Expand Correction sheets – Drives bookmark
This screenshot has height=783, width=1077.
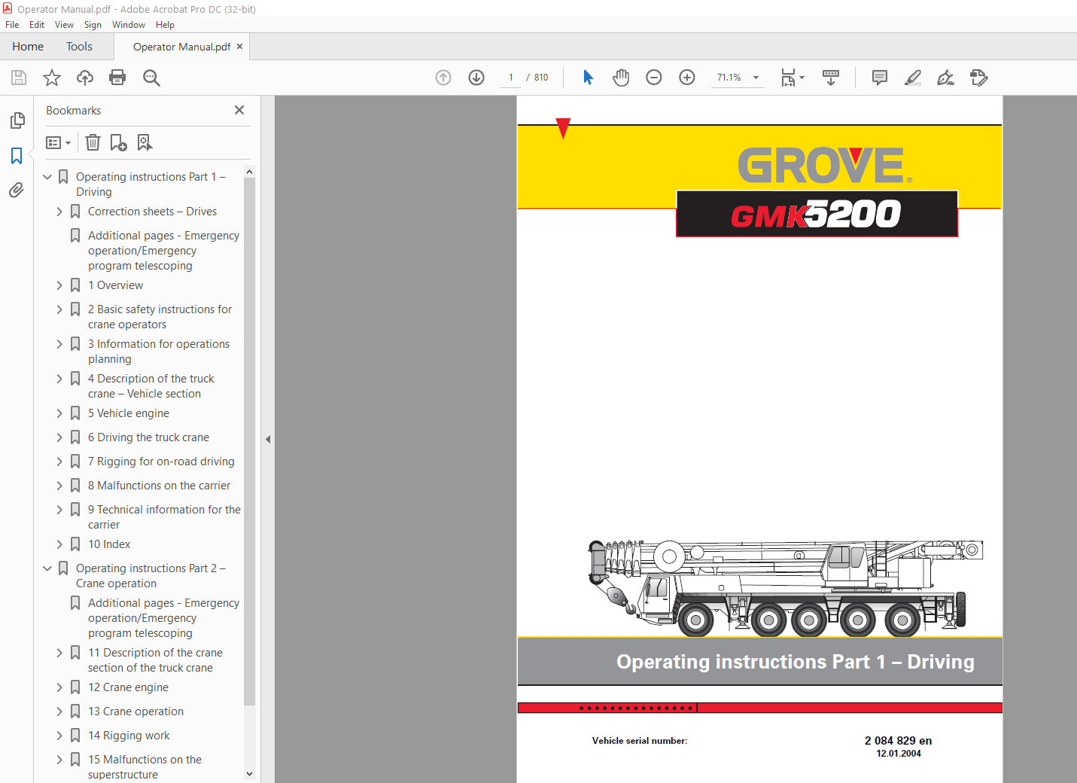pos(59,212)
